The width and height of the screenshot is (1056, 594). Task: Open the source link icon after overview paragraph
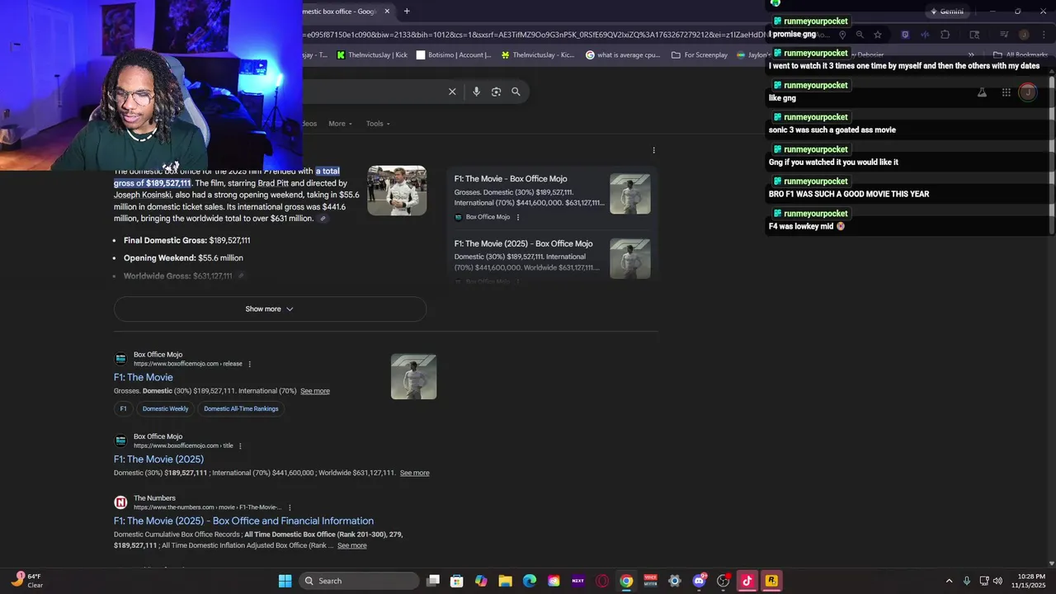tap(323, 219)
